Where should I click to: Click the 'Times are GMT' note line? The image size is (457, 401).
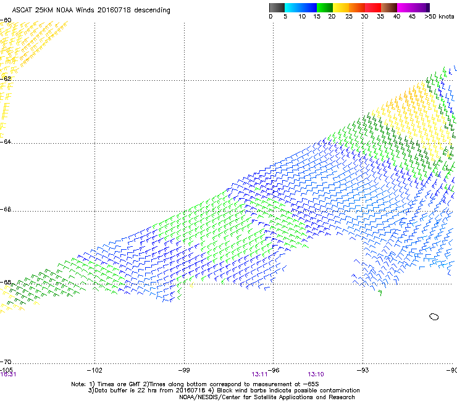tap(195, 384)
